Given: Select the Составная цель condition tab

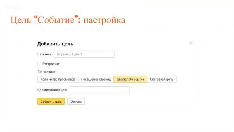Looking at the screenshot, I should 162,79.
